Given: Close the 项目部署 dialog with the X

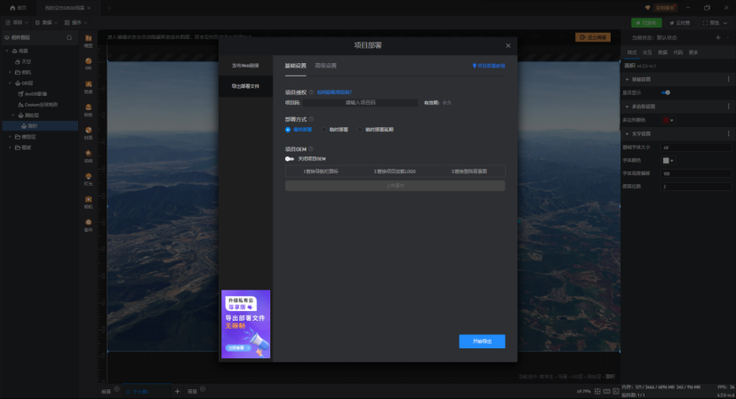Looking at the screenshot, I should tap(508, 45).
